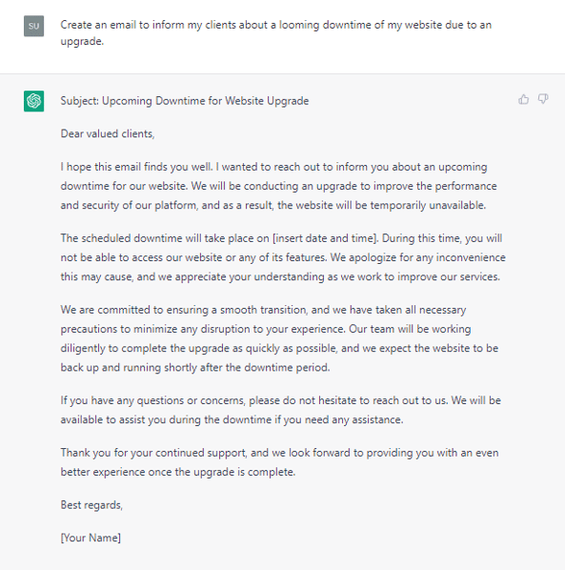The width and height of the screenshot is (565, 570).
Task: Click the paragraph starting 'If you have any questions'
Action: (281, 410)
